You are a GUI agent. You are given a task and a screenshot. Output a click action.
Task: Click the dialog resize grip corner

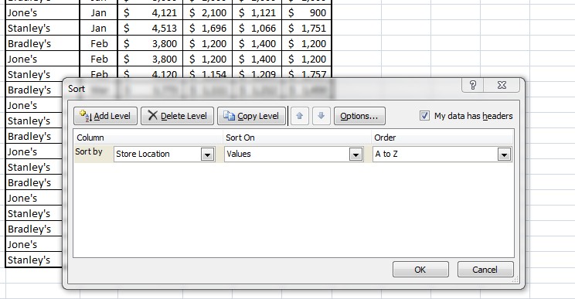(515, 280)
